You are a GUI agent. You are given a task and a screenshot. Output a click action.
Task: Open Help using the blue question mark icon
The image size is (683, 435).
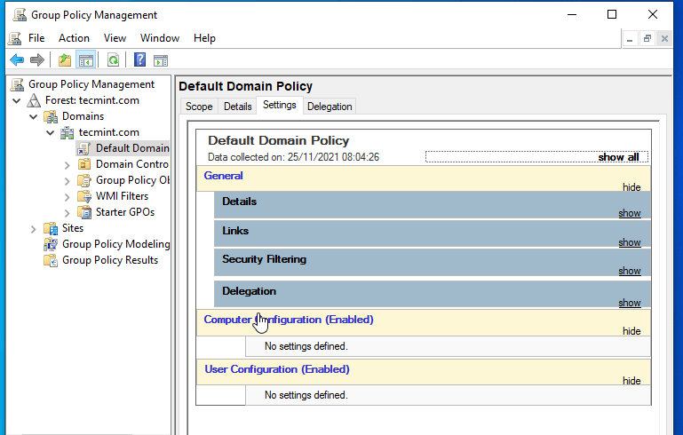coord(139,60)
